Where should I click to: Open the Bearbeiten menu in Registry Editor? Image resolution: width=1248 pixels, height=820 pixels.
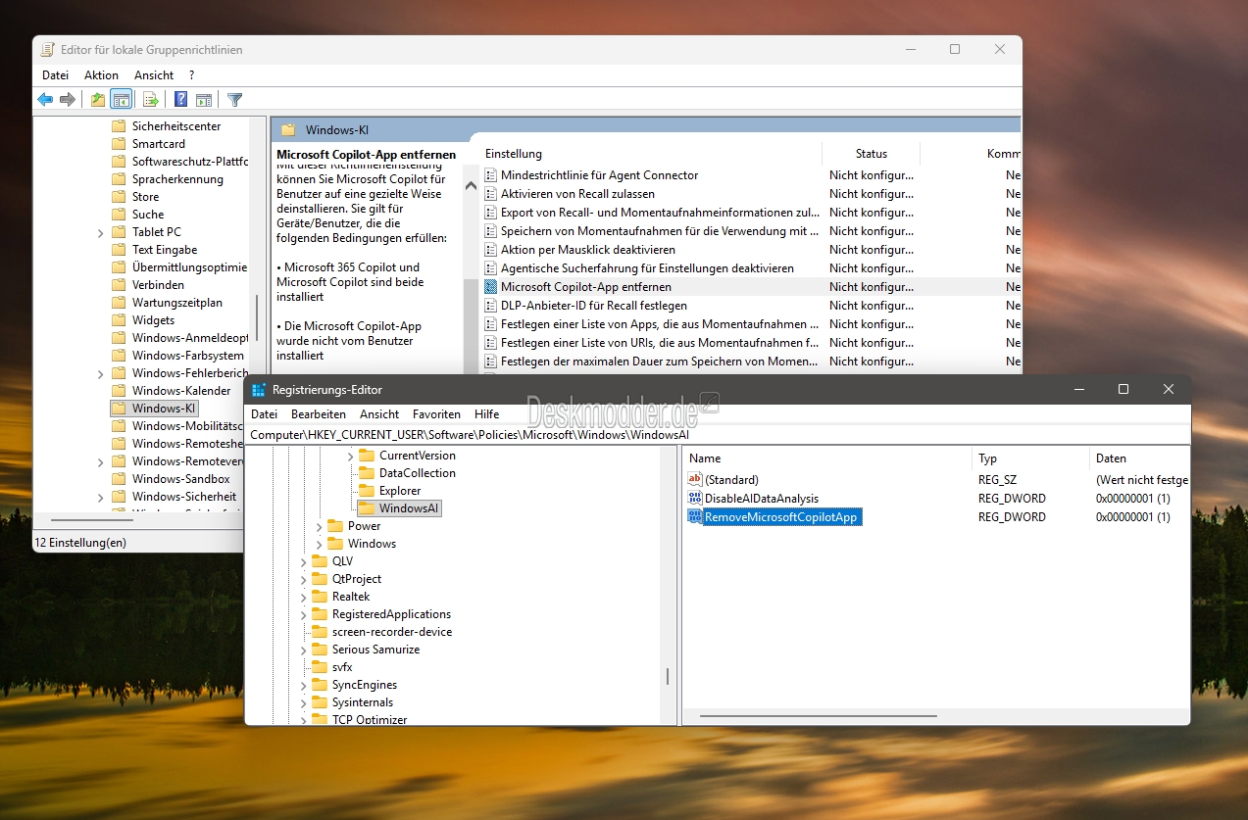tap(319, 414)
